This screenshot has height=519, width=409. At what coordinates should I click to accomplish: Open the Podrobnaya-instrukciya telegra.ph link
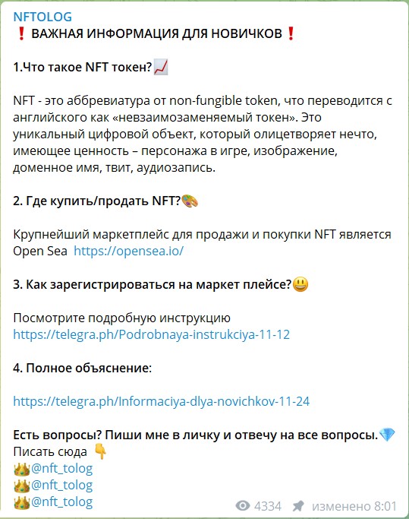(x=152, y=334)
